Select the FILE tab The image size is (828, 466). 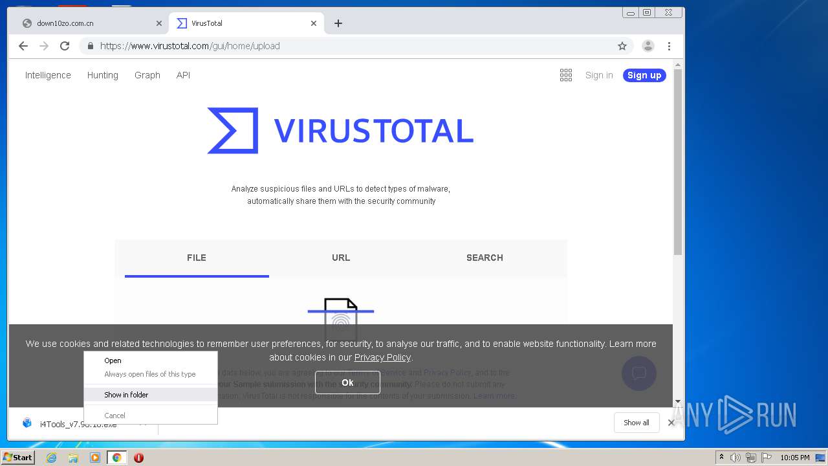tap(197, 258)
